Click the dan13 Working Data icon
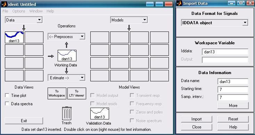The height and width of the screenshot is (135, 255). [x=67, y=55]
